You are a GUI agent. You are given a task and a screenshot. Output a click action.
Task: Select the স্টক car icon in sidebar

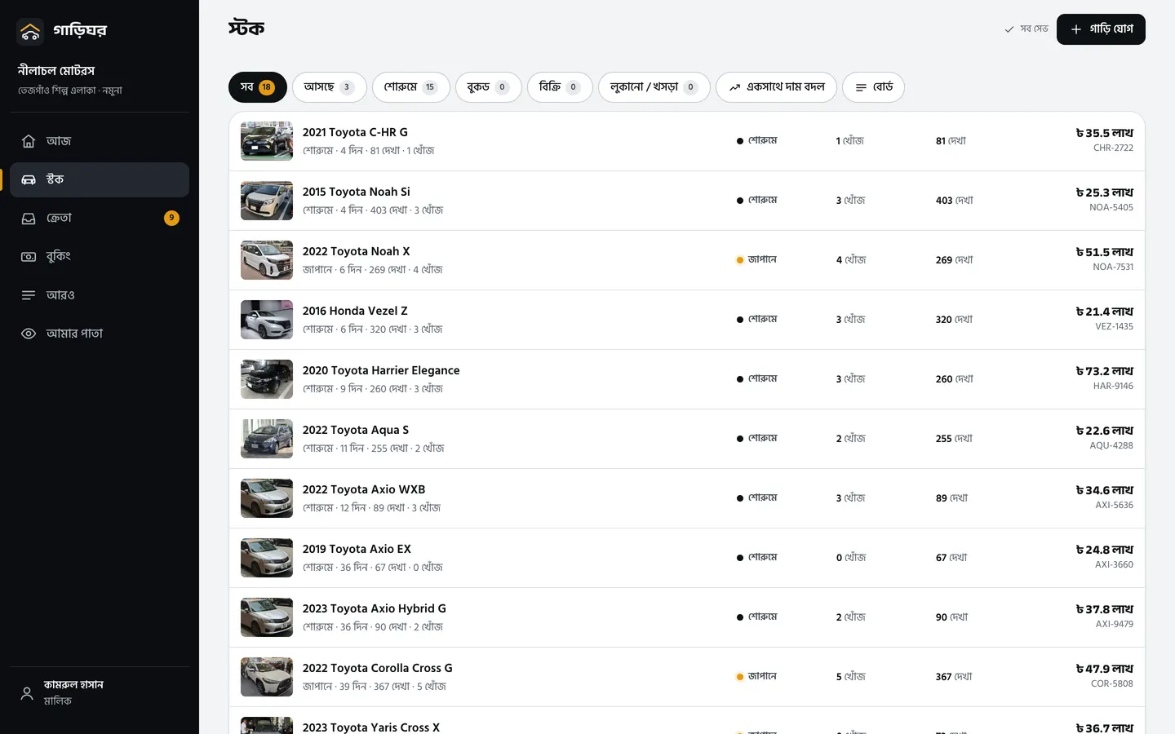[29, 179]
